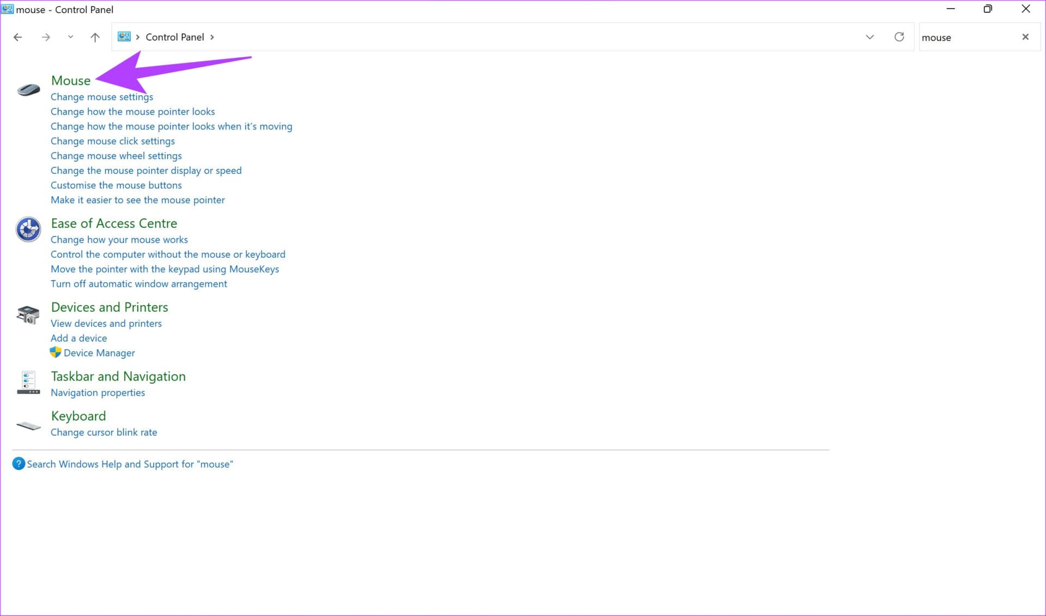Open pointer looks when it's moving link
This screenshot has height=616, width=1046.
click(x=172, y=126)
